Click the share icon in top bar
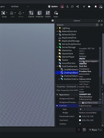 (78, 7)
